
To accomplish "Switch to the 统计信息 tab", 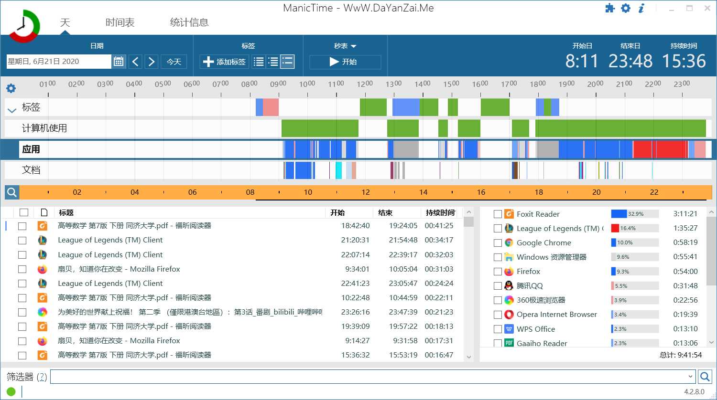I will coord(189,22).
